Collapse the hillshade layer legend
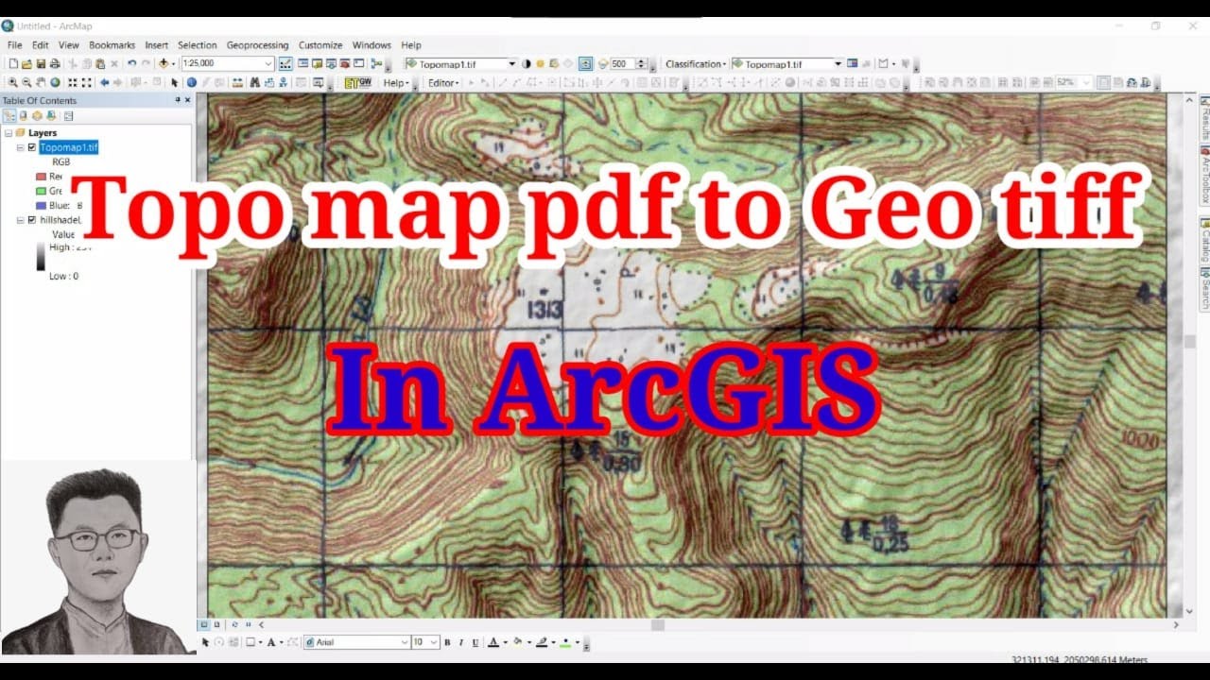 click(20, 220)
